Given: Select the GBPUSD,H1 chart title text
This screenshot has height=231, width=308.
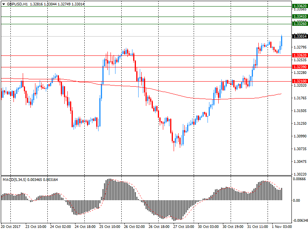Looking at the screenshot, I should [x=17, y=4].
